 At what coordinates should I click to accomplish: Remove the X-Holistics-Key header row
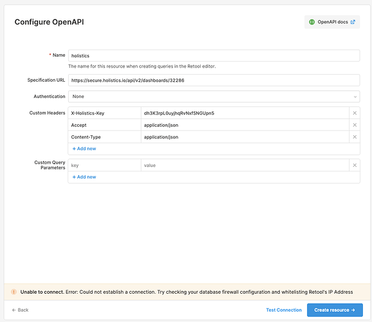355,113
